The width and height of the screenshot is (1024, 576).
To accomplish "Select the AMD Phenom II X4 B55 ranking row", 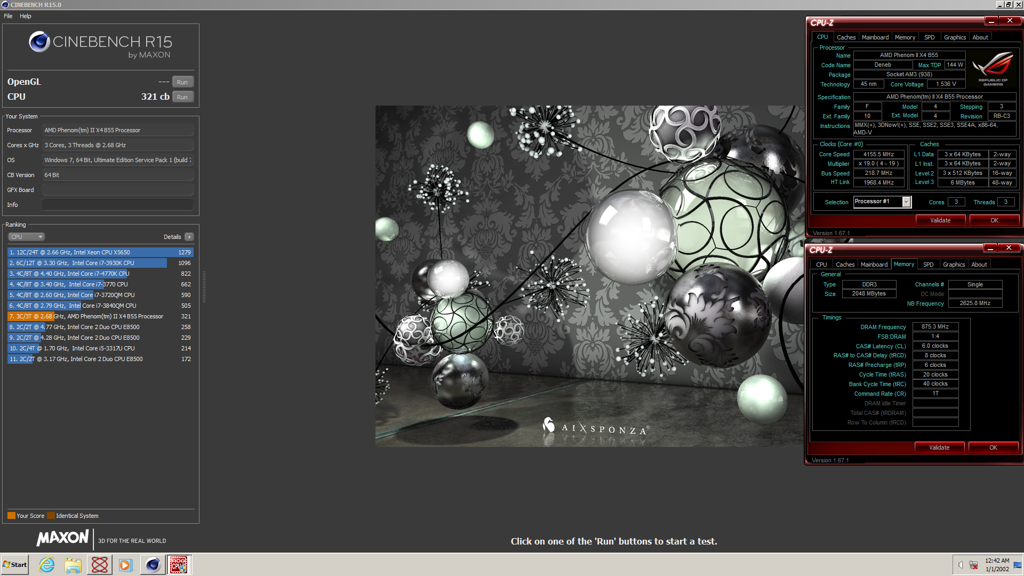I will pos(100,316).
